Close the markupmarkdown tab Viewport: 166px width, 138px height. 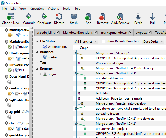click(x=130, y=32)
